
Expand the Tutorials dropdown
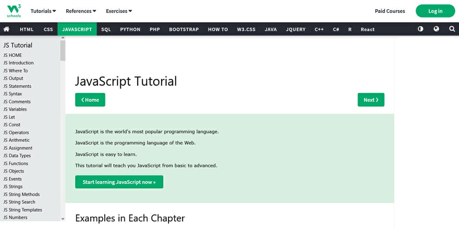43,11
